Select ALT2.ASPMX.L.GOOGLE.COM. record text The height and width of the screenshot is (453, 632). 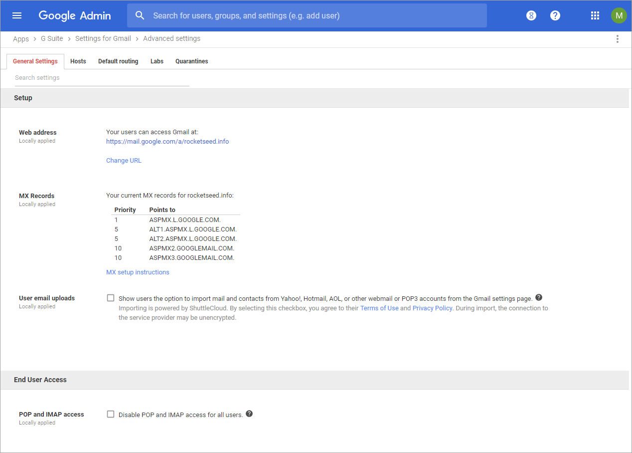point(193,238)
